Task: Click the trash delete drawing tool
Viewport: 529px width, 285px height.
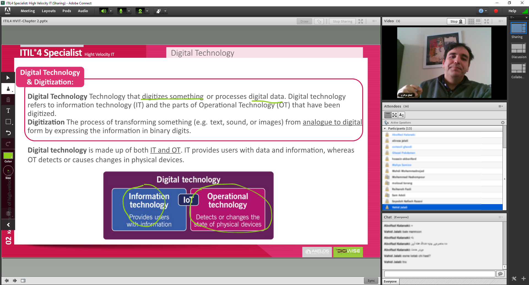Action: 8,100
